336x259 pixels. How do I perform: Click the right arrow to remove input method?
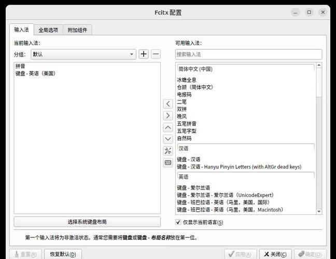tap(168, 116)
